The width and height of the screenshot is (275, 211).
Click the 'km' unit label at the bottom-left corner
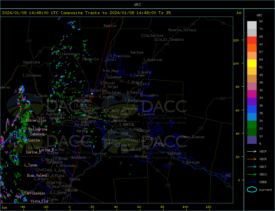coord(4,208)
